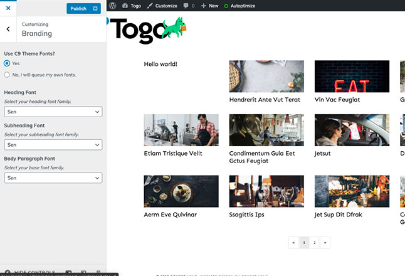Open the neon EAT sign thumbnail
Viewport: 405px width, 276px height.
(x=352, y=77)
